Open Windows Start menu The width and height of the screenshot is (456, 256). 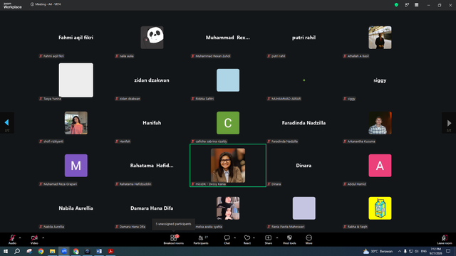6,251
